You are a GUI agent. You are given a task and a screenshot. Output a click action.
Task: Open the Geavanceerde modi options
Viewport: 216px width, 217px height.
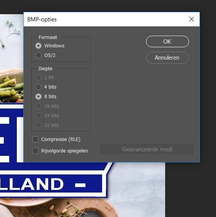pos(147,149)
